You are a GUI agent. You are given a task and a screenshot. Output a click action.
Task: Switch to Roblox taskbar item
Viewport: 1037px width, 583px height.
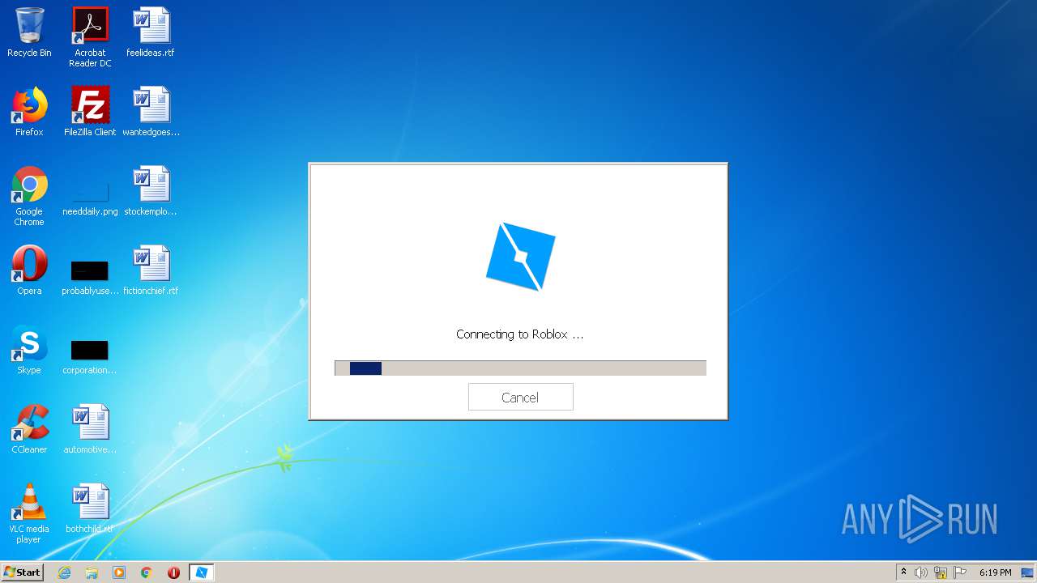(x=202, y=572)
